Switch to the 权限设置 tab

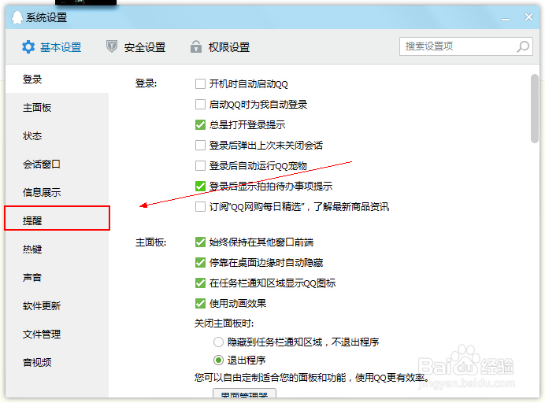click(x=220, y=47)
